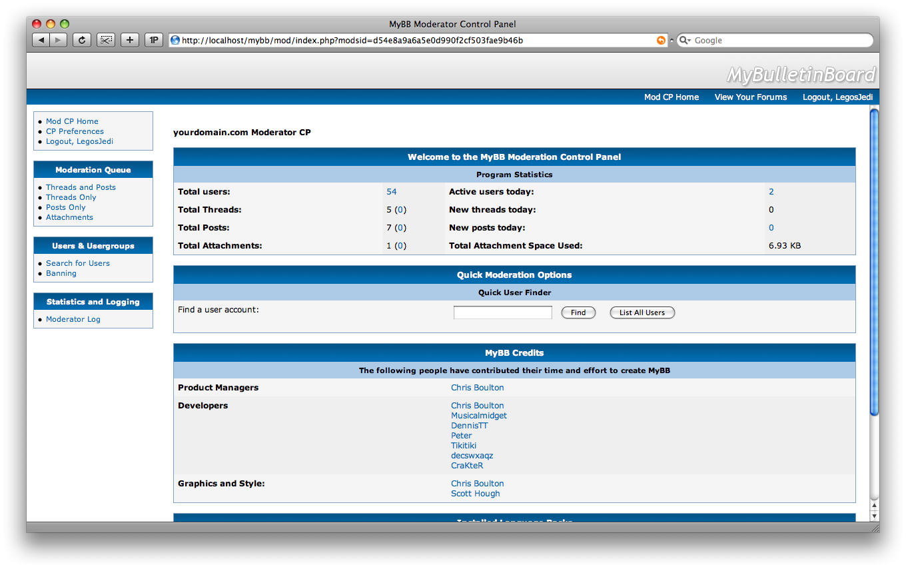Click the browser back arrow button
Viewport: 906px width, 569px height.
click(x=41, y=40)
